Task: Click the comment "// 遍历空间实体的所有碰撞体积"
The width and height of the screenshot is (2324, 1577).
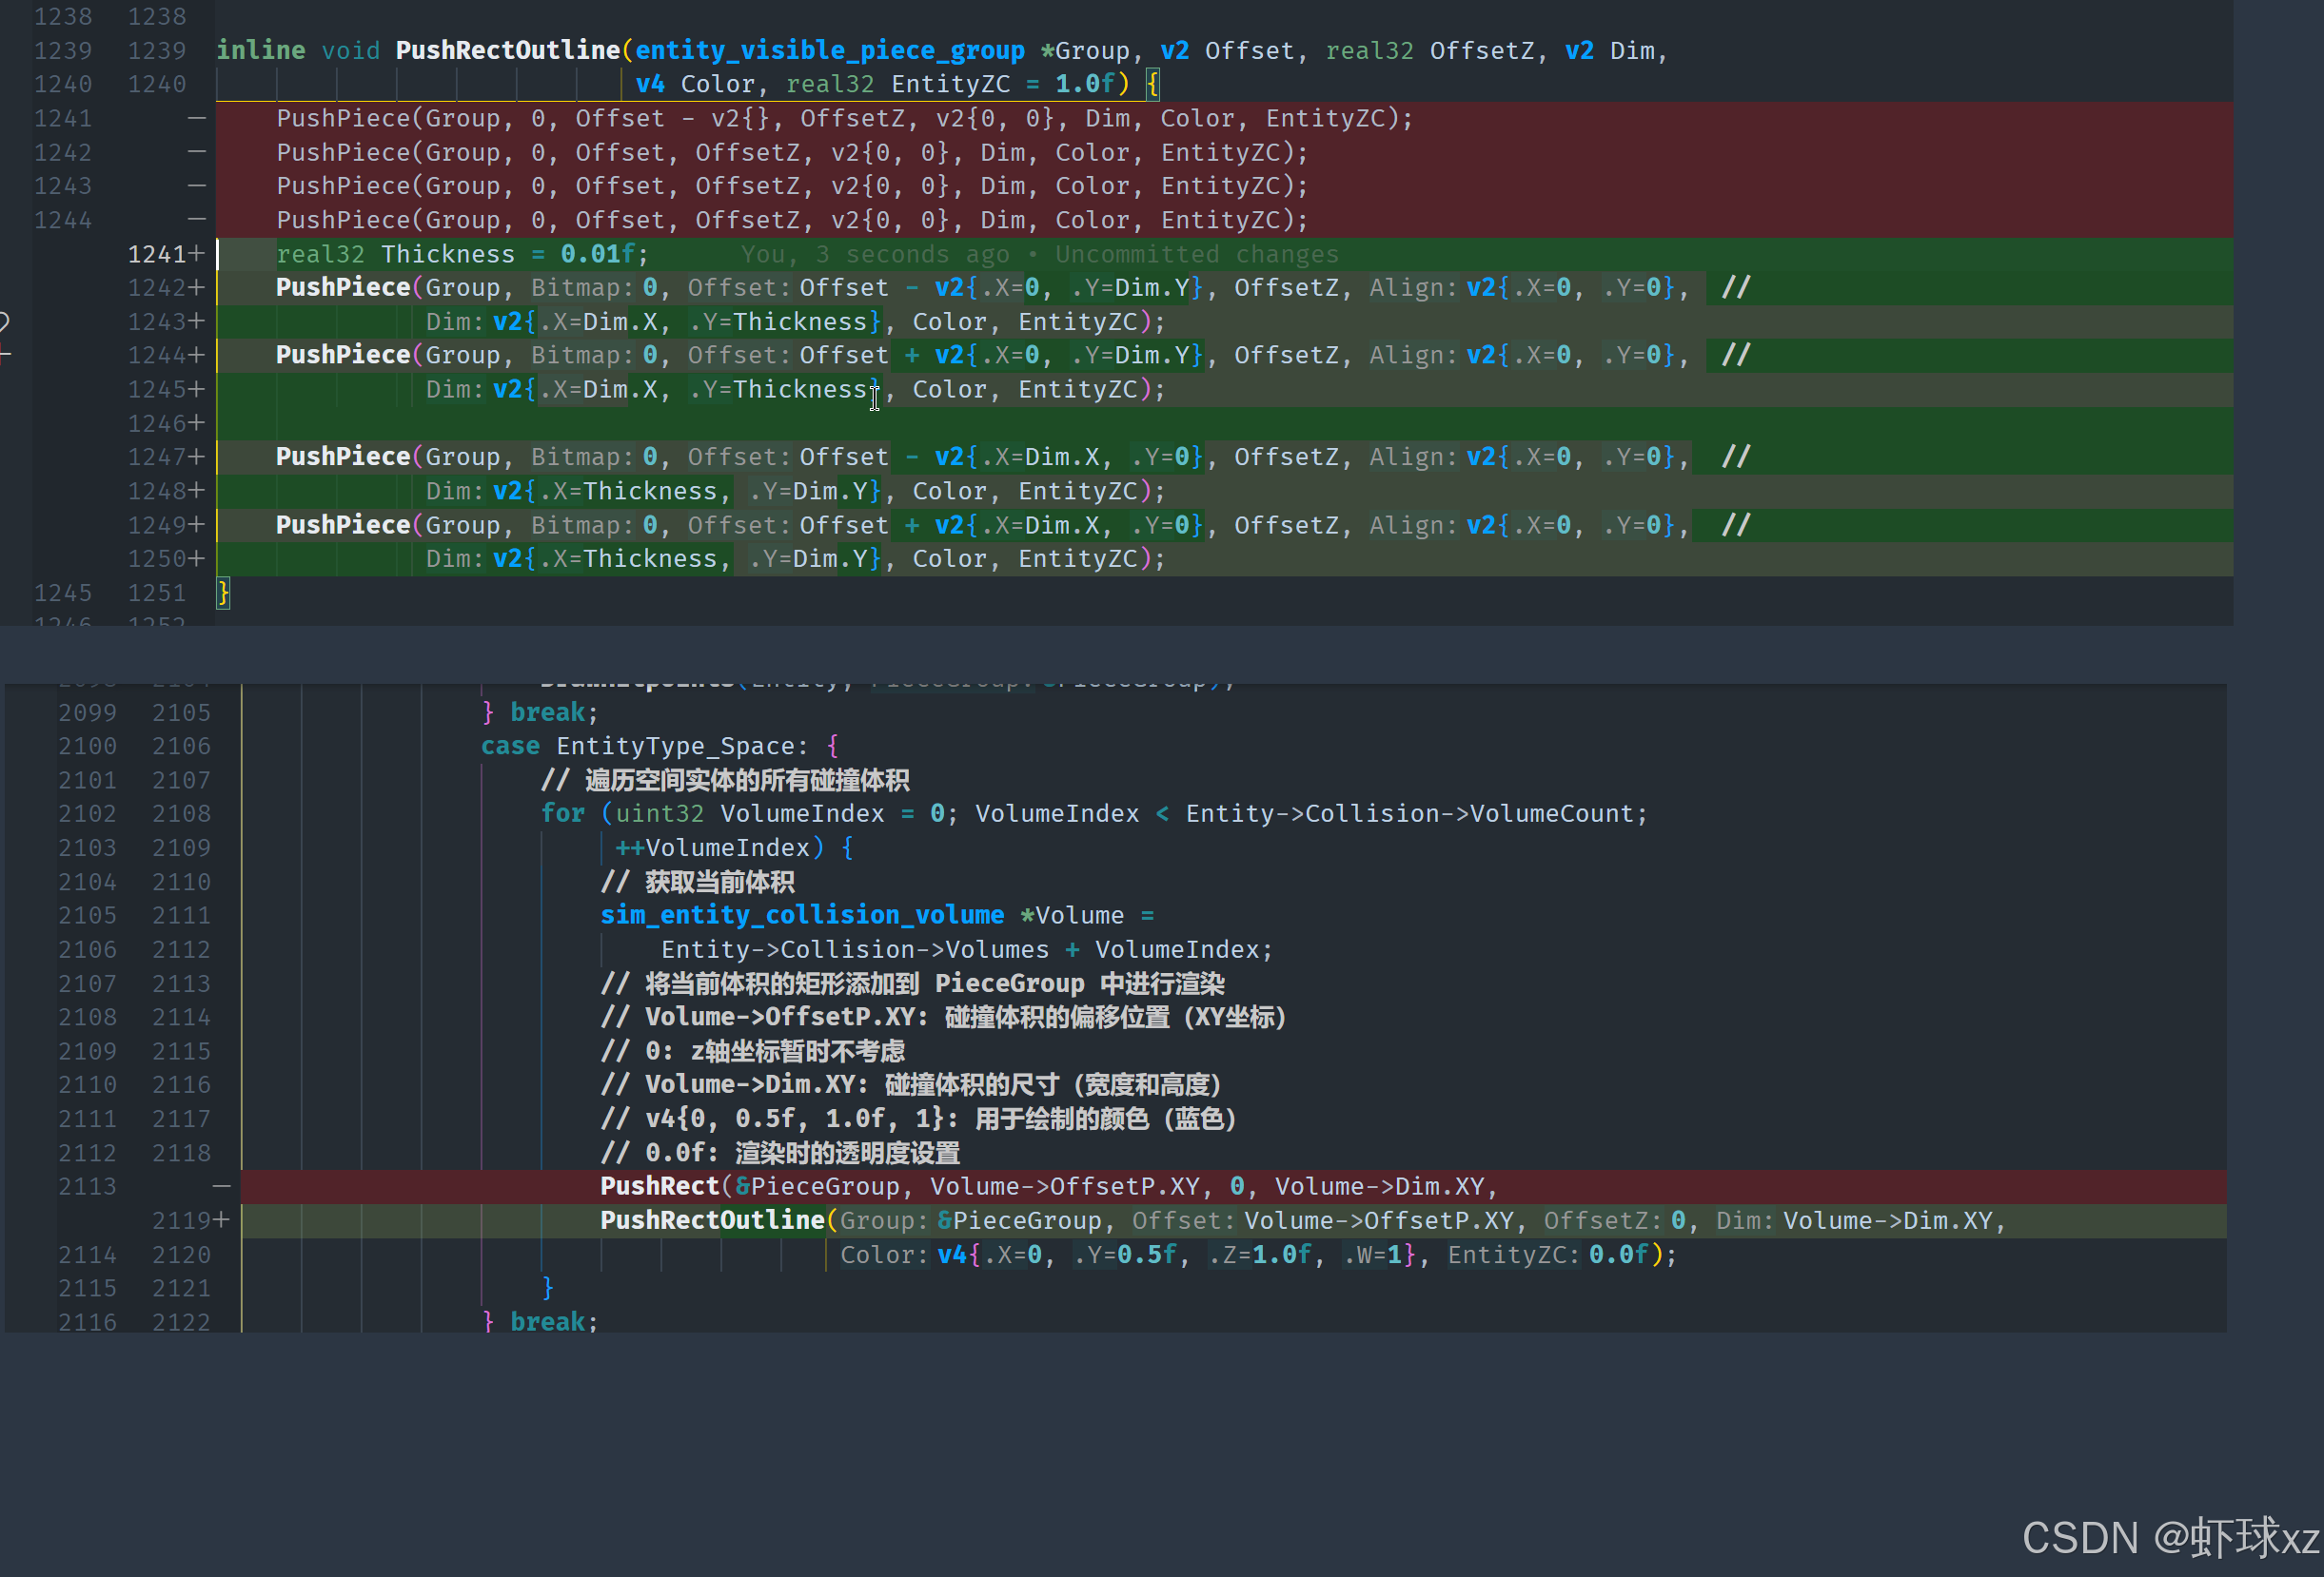Action: 725,780
